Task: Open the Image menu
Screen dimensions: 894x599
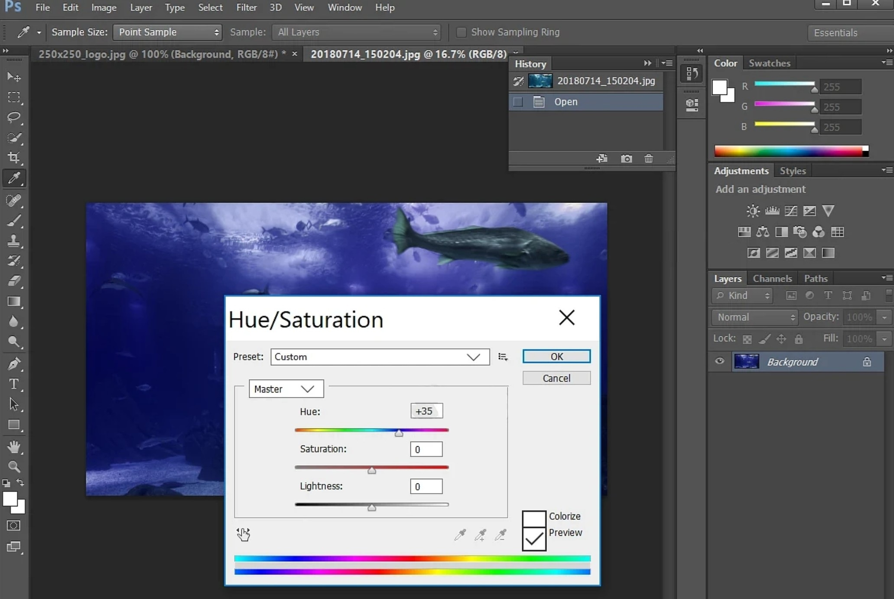Action: pyautogui.click(x=104, y=7)
